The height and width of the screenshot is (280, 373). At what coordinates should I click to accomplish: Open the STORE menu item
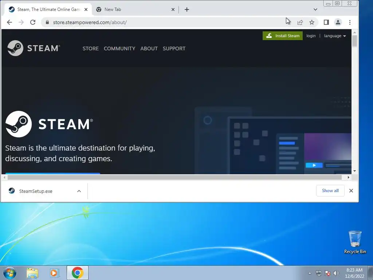91,48
